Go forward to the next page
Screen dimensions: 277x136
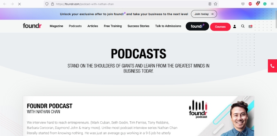pos(12,4)
